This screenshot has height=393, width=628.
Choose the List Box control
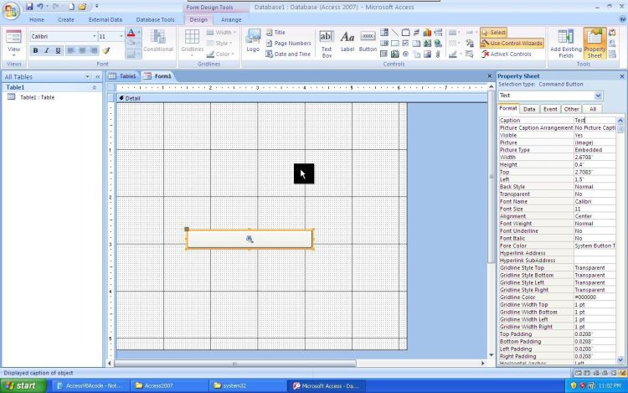[x=384, y=43]
